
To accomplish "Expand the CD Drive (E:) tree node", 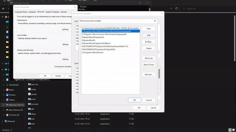I will pos(4,115).
